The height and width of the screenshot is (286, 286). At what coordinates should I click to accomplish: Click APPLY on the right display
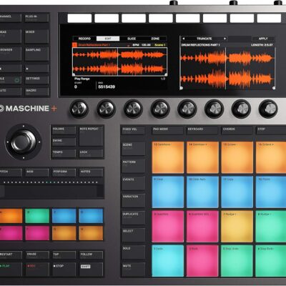[263, 39]
